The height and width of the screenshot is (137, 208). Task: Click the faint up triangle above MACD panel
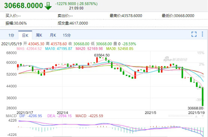click(196, 116)
